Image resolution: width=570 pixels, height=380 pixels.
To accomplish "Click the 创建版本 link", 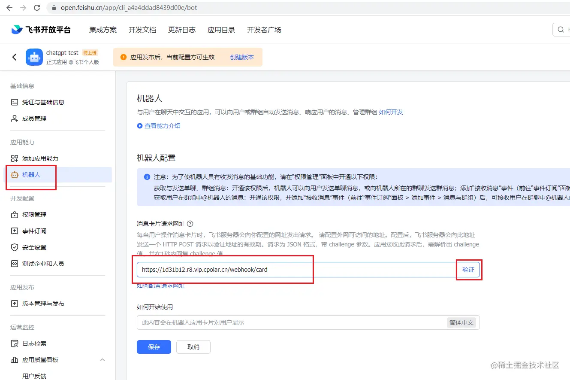I will pos(242,57).
